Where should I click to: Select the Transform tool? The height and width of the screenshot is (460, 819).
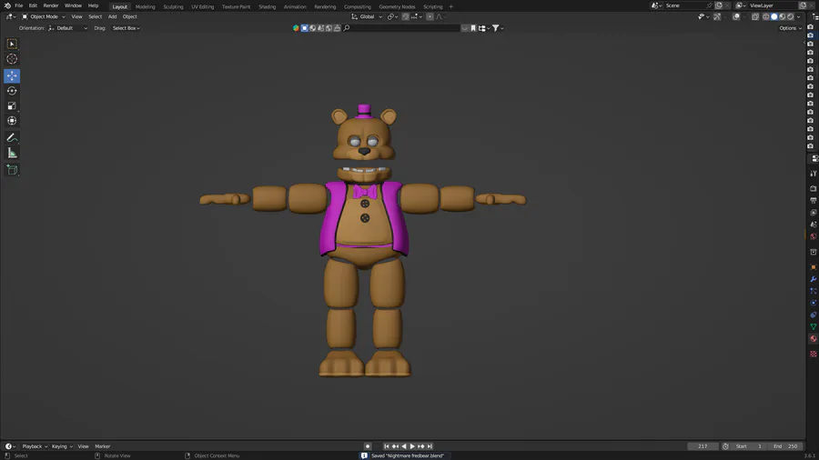click(x=12, y=121)
